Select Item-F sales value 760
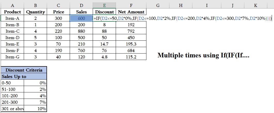This screenshot has width=274, height=113. tap(81, 50)
